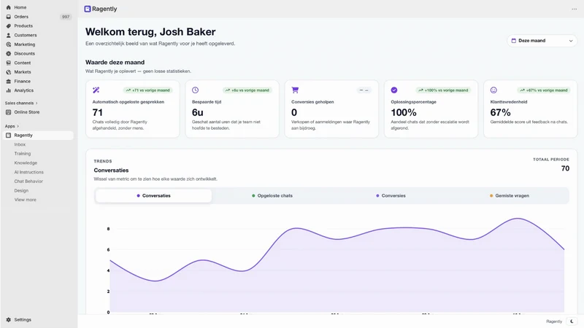
Task: Toggle dark mode moon button
Action: click(x=572, y=321)
